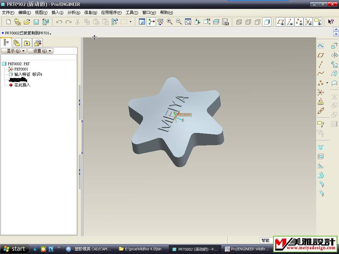Viewport: 339px width, 254px height.
Task: Select the Datum Axis tool in right toolbar
Action: point(320,64)
